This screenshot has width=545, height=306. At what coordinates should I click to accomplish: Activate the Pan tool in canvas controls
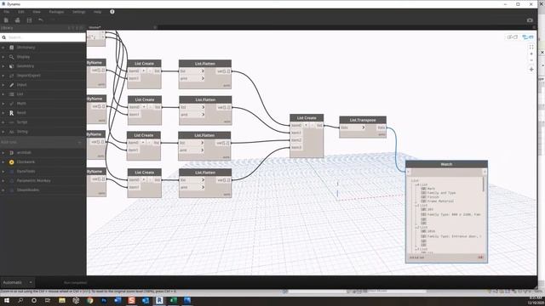tap(531, 70)
